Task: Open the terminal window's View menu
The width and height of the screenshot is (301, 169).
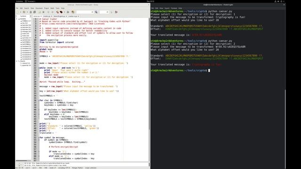Action: (x=161, y=8)
